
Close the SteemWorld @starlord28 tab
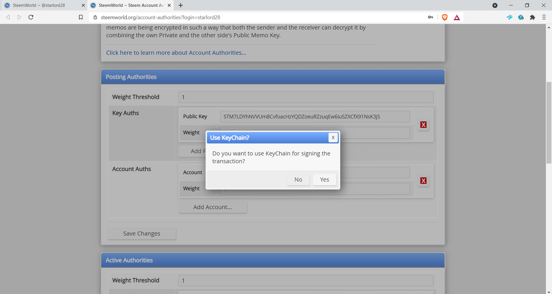click(83, 6)
